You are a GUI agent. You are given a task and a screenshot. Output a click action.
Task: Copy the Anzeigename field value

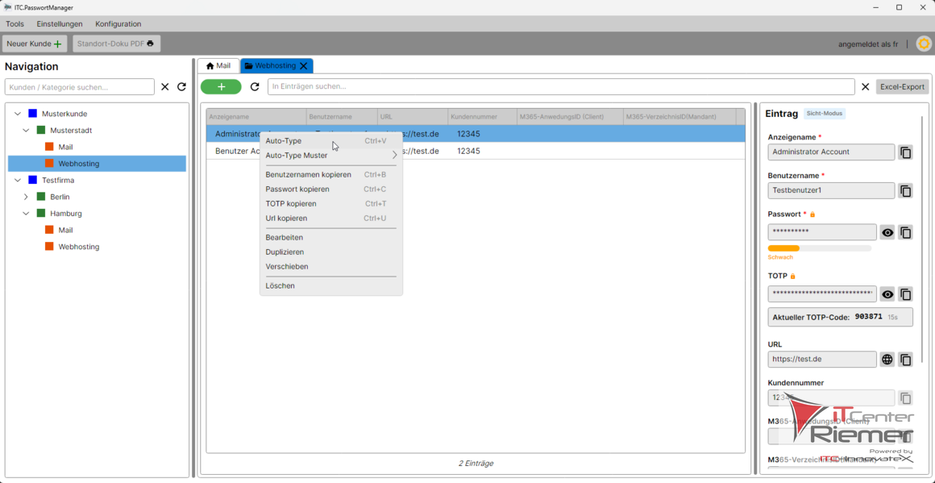coord(905,152)
